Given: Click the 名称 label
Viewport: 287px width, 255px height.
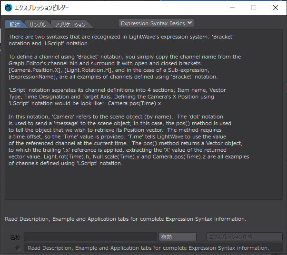Looking at the screenshot, I should pyautogui.click(x=15, y=237).
